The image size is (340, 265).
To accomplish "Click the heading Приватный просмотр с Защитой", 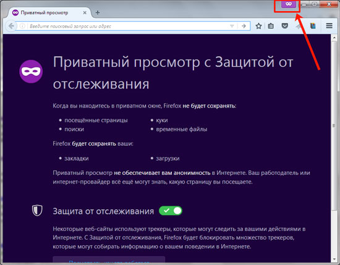I will point(173,73).
